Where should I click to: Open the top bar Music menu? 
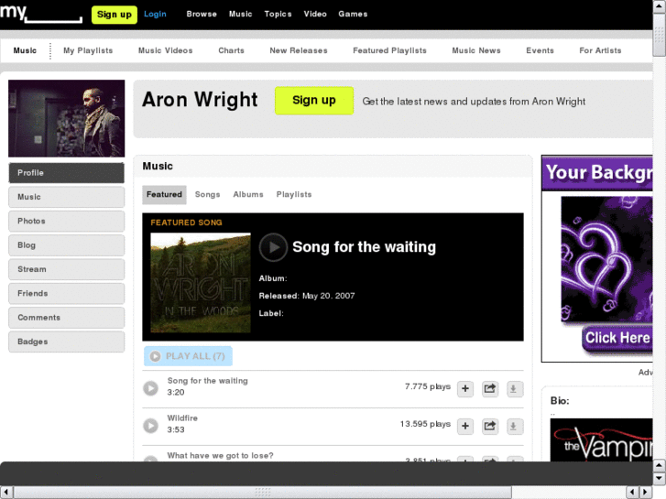240,14
